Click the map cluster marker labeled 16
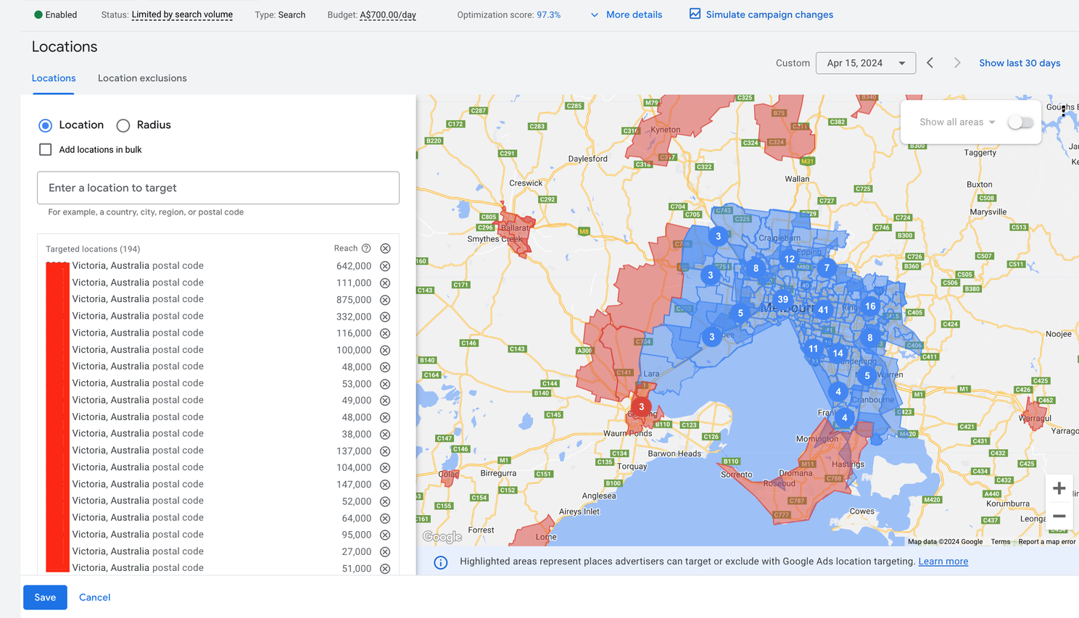 (870, 306)
